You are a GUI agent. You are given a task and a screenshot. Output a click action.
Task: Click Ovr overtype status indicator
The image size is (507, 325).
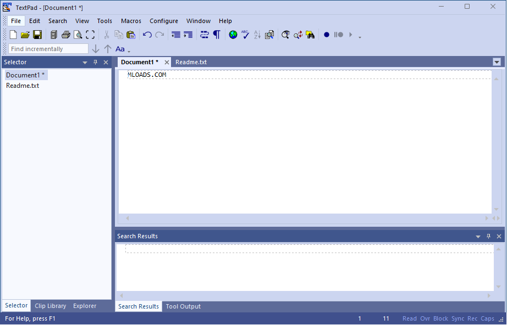coord(425,319)
